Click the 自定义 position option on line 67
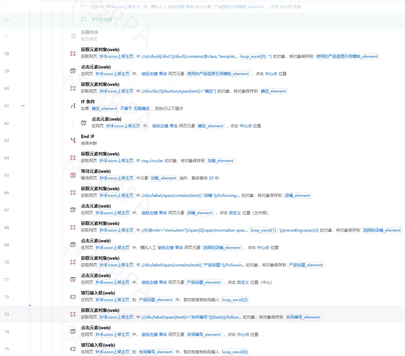 point(235,213)
